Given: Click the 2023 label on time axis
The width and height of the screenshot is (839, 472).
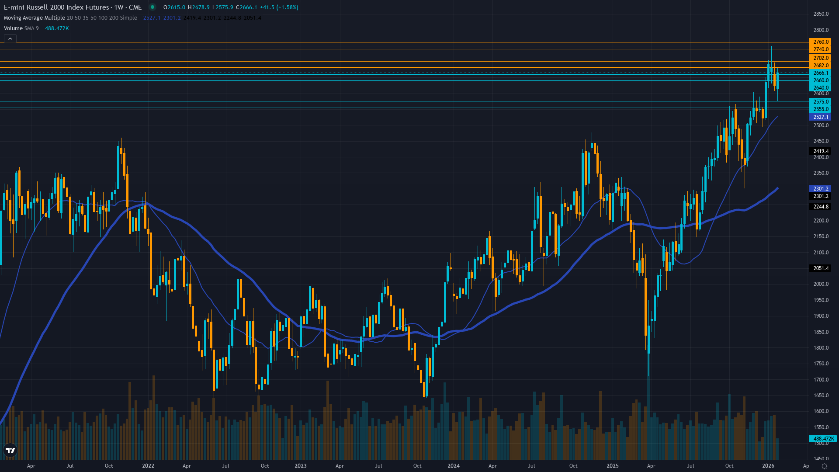Looking at the screenshot, I should coord(301,466).
